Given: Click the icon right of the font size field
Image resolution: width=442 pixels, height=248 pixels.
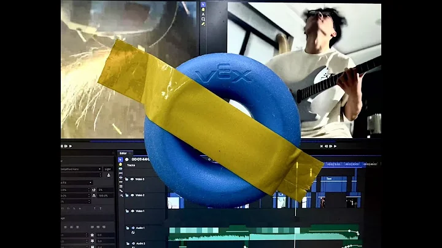Looking at the screenshot, I should [x=109, y=176].
